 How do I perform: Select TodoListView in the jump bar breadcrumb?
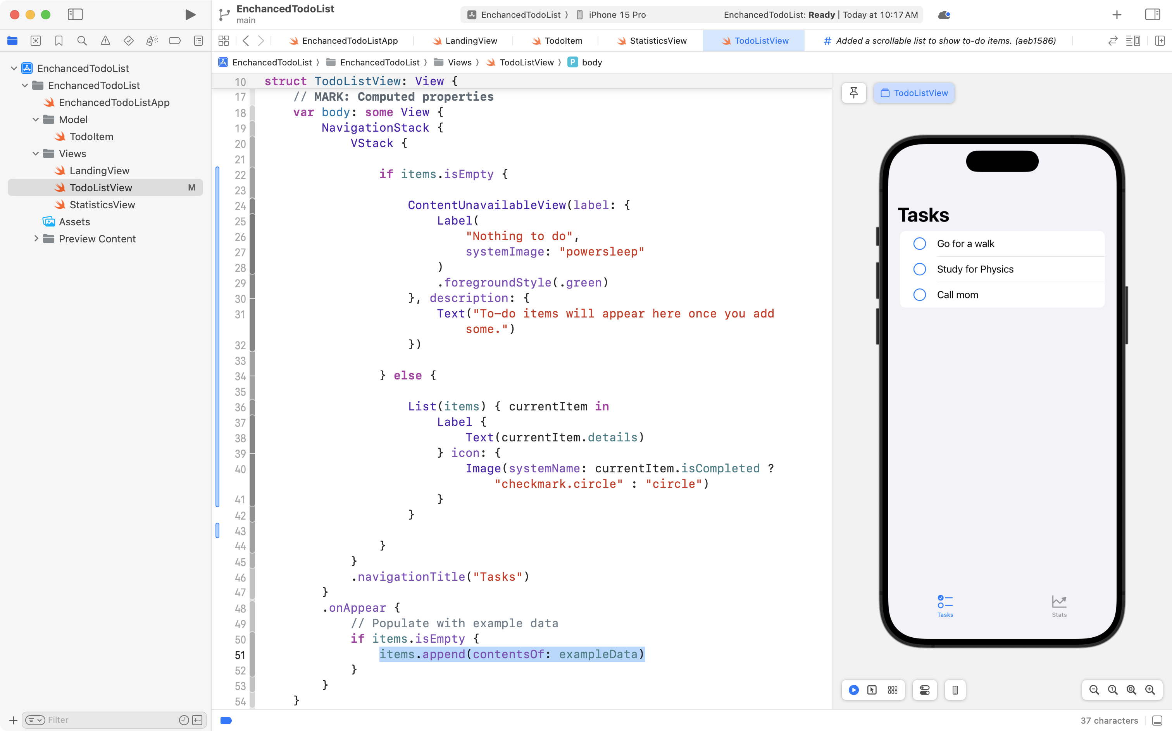tap(527, 62)
